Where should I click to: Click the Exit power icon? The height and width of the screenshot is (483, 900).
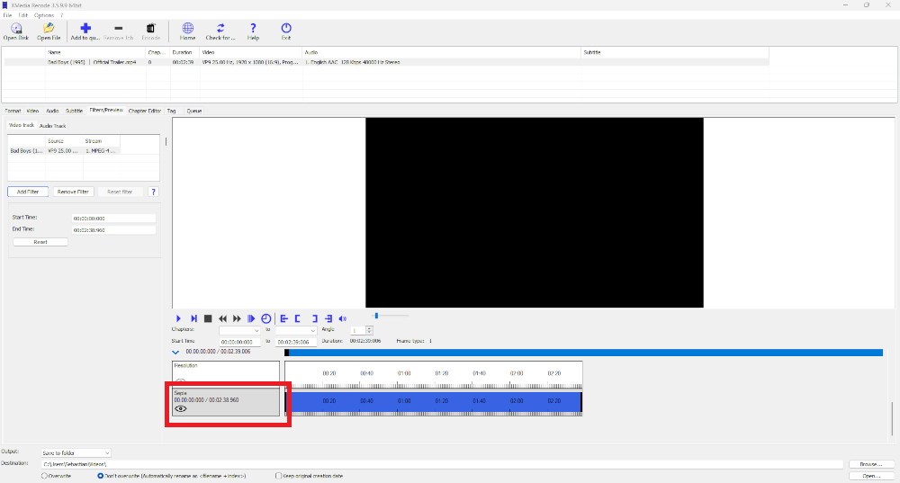click(x=286, y=28)
